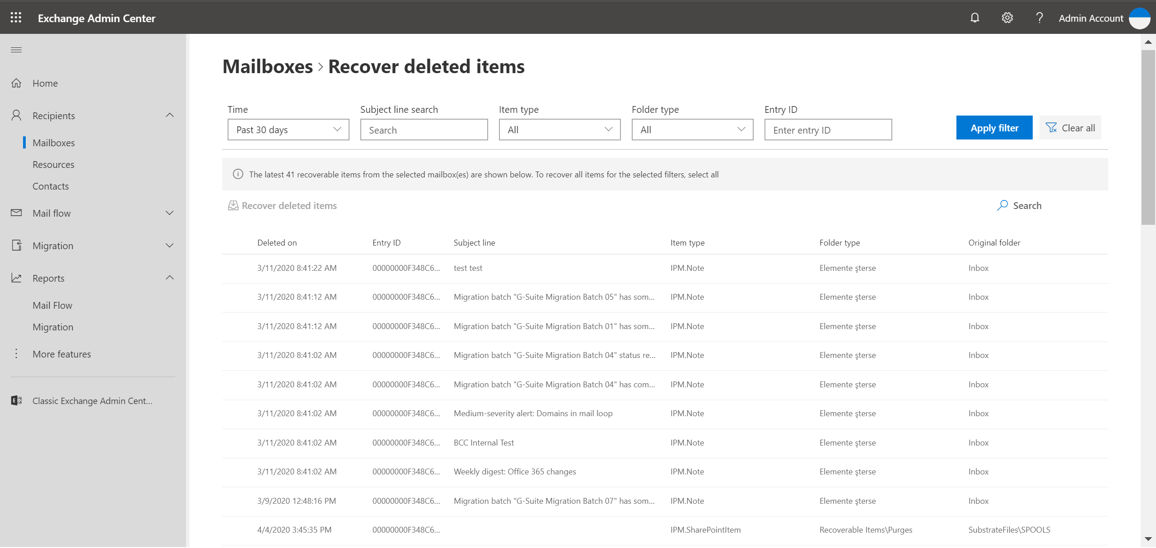Image resolution: width=1156 pixels, height=548 pixels.
Task: Click the Apply filter button
Action: [x=994, y=127]
